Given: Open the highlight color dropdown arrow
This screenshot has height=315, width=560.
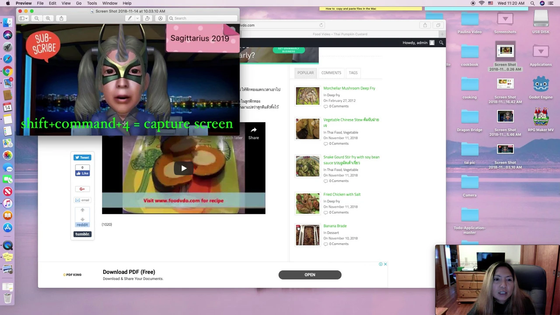Looking at the screenshot, I should pos(137,18).
